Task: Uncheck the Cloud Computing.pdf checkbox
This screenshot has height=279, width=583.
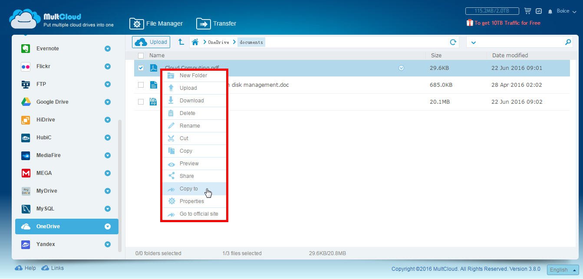Action: 141,68
